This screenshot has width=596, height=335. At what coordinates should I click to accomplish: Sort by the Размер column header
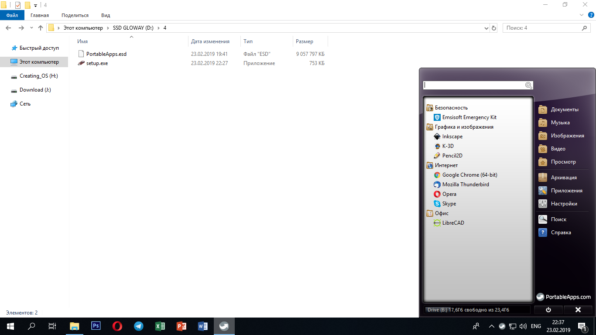[x=310, y=41]
